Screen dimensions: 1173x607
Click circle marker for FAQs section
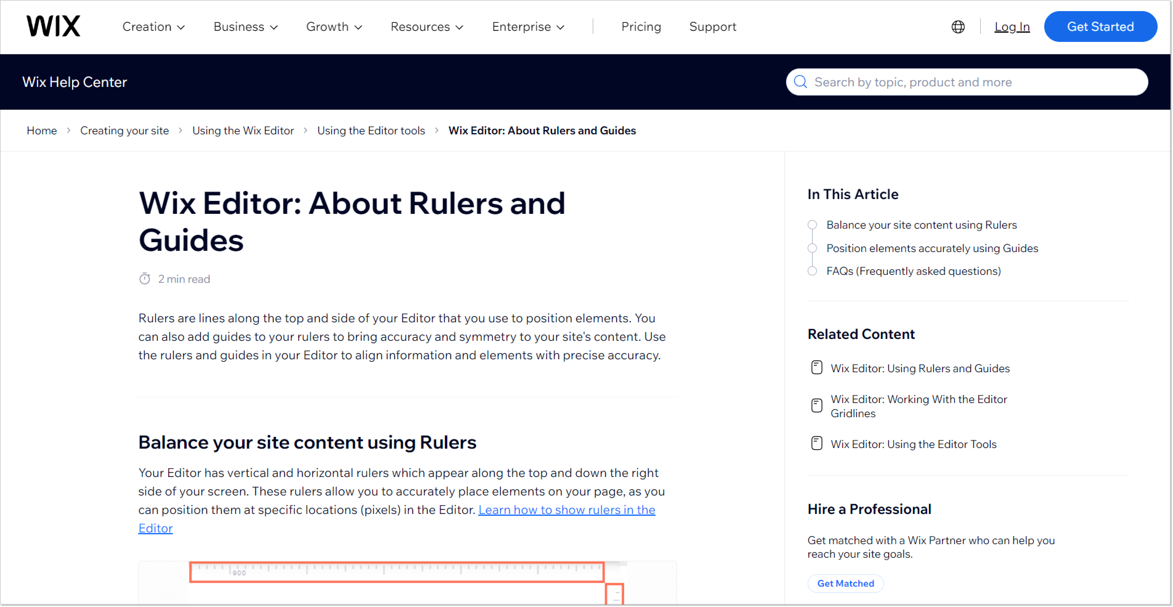click(812, 271)
